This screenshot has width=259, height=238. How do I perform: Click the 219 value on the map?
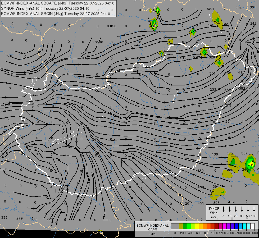pos(183,58)
